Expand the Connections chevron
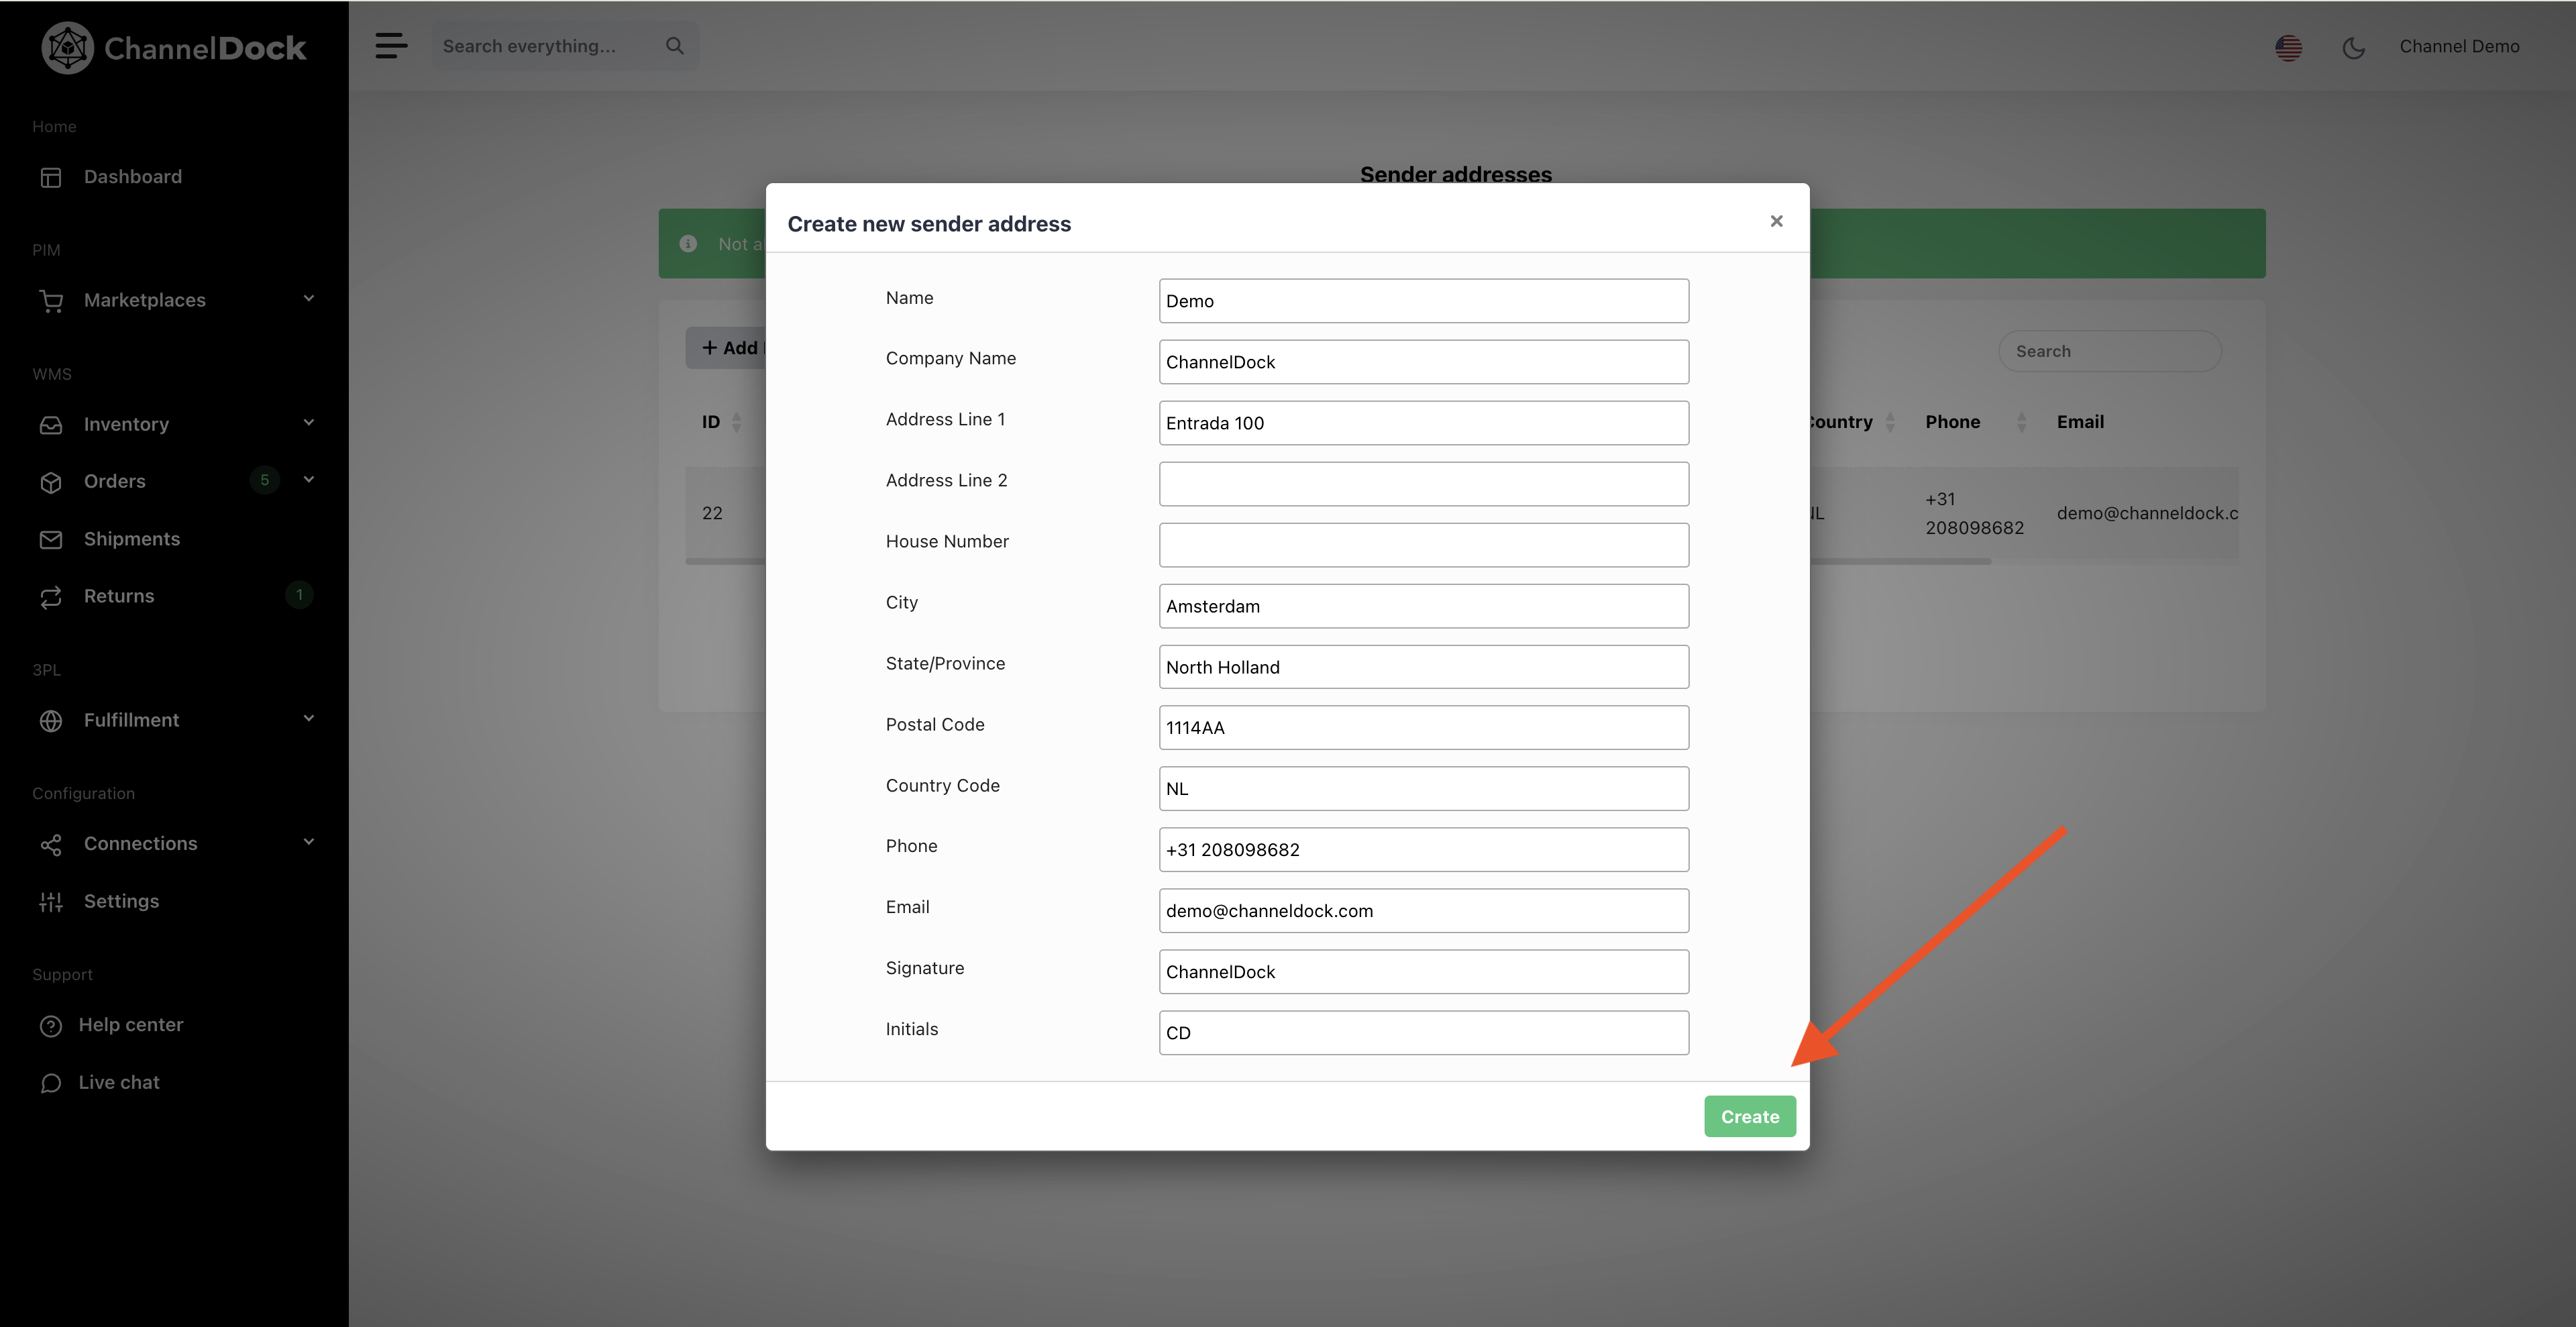2576x1327 pixels. 309,842
